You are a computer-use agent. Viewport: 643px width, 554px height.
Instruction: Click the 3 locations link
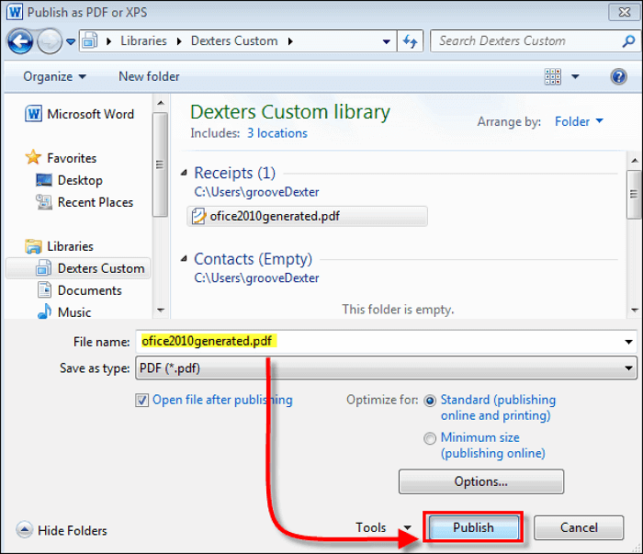(276, 133)
